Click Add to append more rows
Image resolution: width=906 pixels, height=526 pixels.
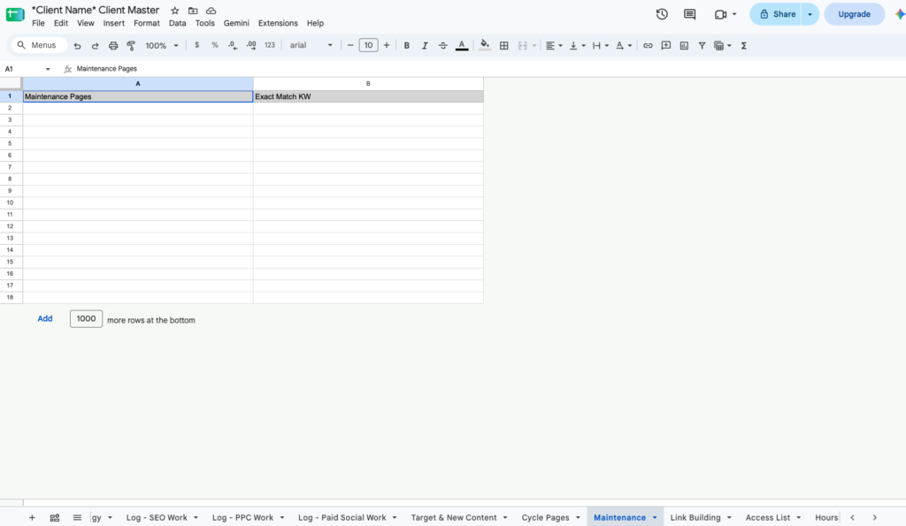click(45, 319)
